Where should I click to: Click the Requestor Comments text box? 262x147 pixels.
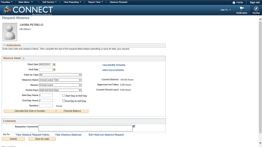click(x=86, y=128)
